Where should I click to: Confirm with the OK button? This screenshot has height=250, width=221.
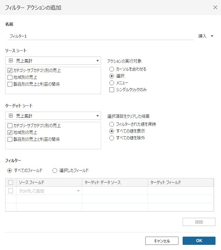(x=199, y=241)
